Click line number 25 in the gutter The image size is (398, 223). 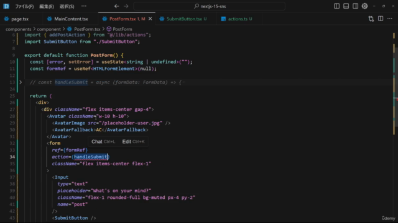tap(12, 96)
